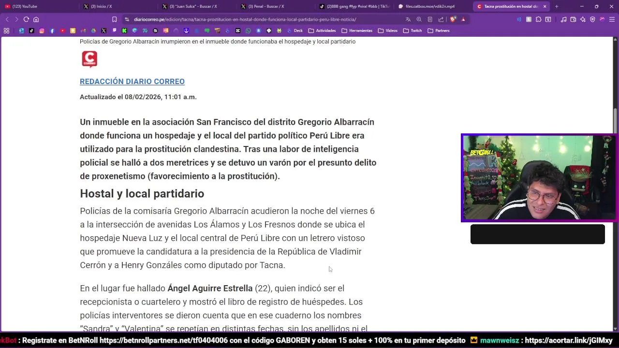
Task: Expand the Videos bookmarks folder
Action: [388, 30]
